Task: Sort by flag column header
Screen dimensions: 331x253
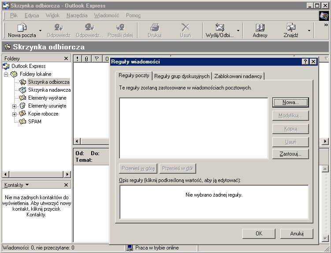Action: click(97, 59)
